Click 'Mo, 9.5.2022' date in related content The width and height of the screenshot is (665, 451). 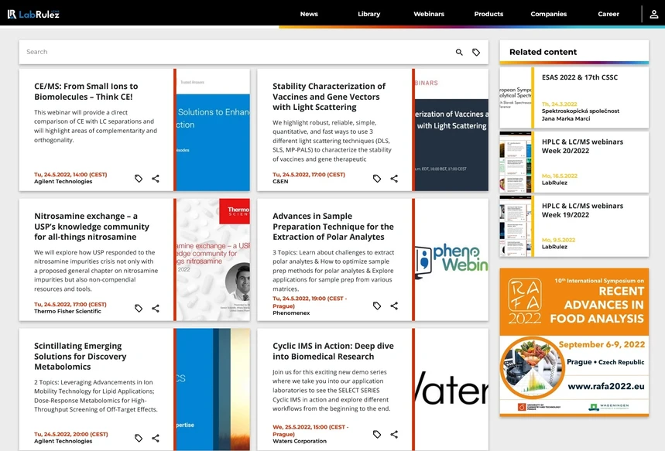coord(558,240)
